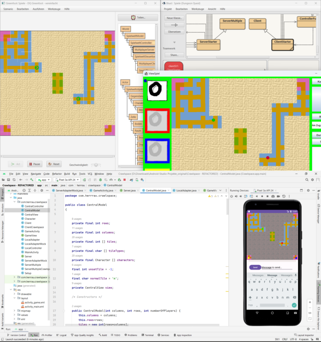Viewport: 321px width, 342px height.
Task: Click the Reset button in Greenfoot
Action: [54, 164]
